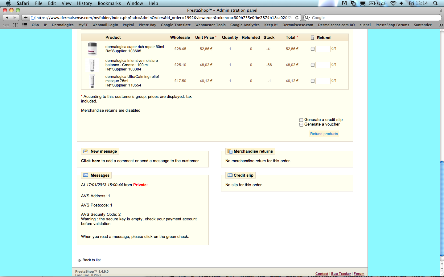Open the Window menu
Image resolution: width=444 pixels, height=277 pixels.
tap(135, 3)
